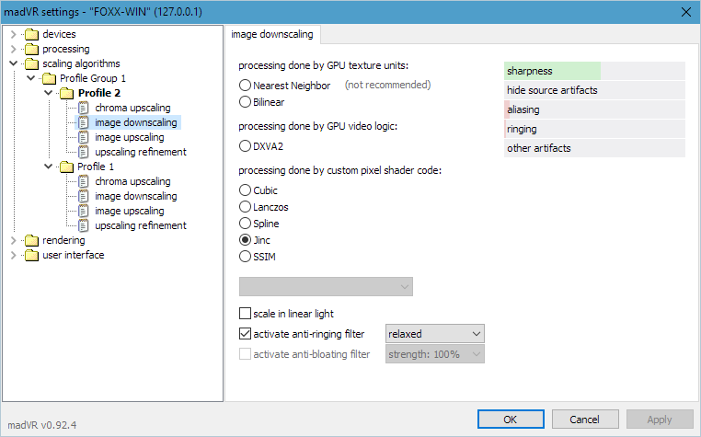Select the Jinc radio button
Image resolution: width=701 pixels, height=437 pixels.
click(x=245, y=240)
